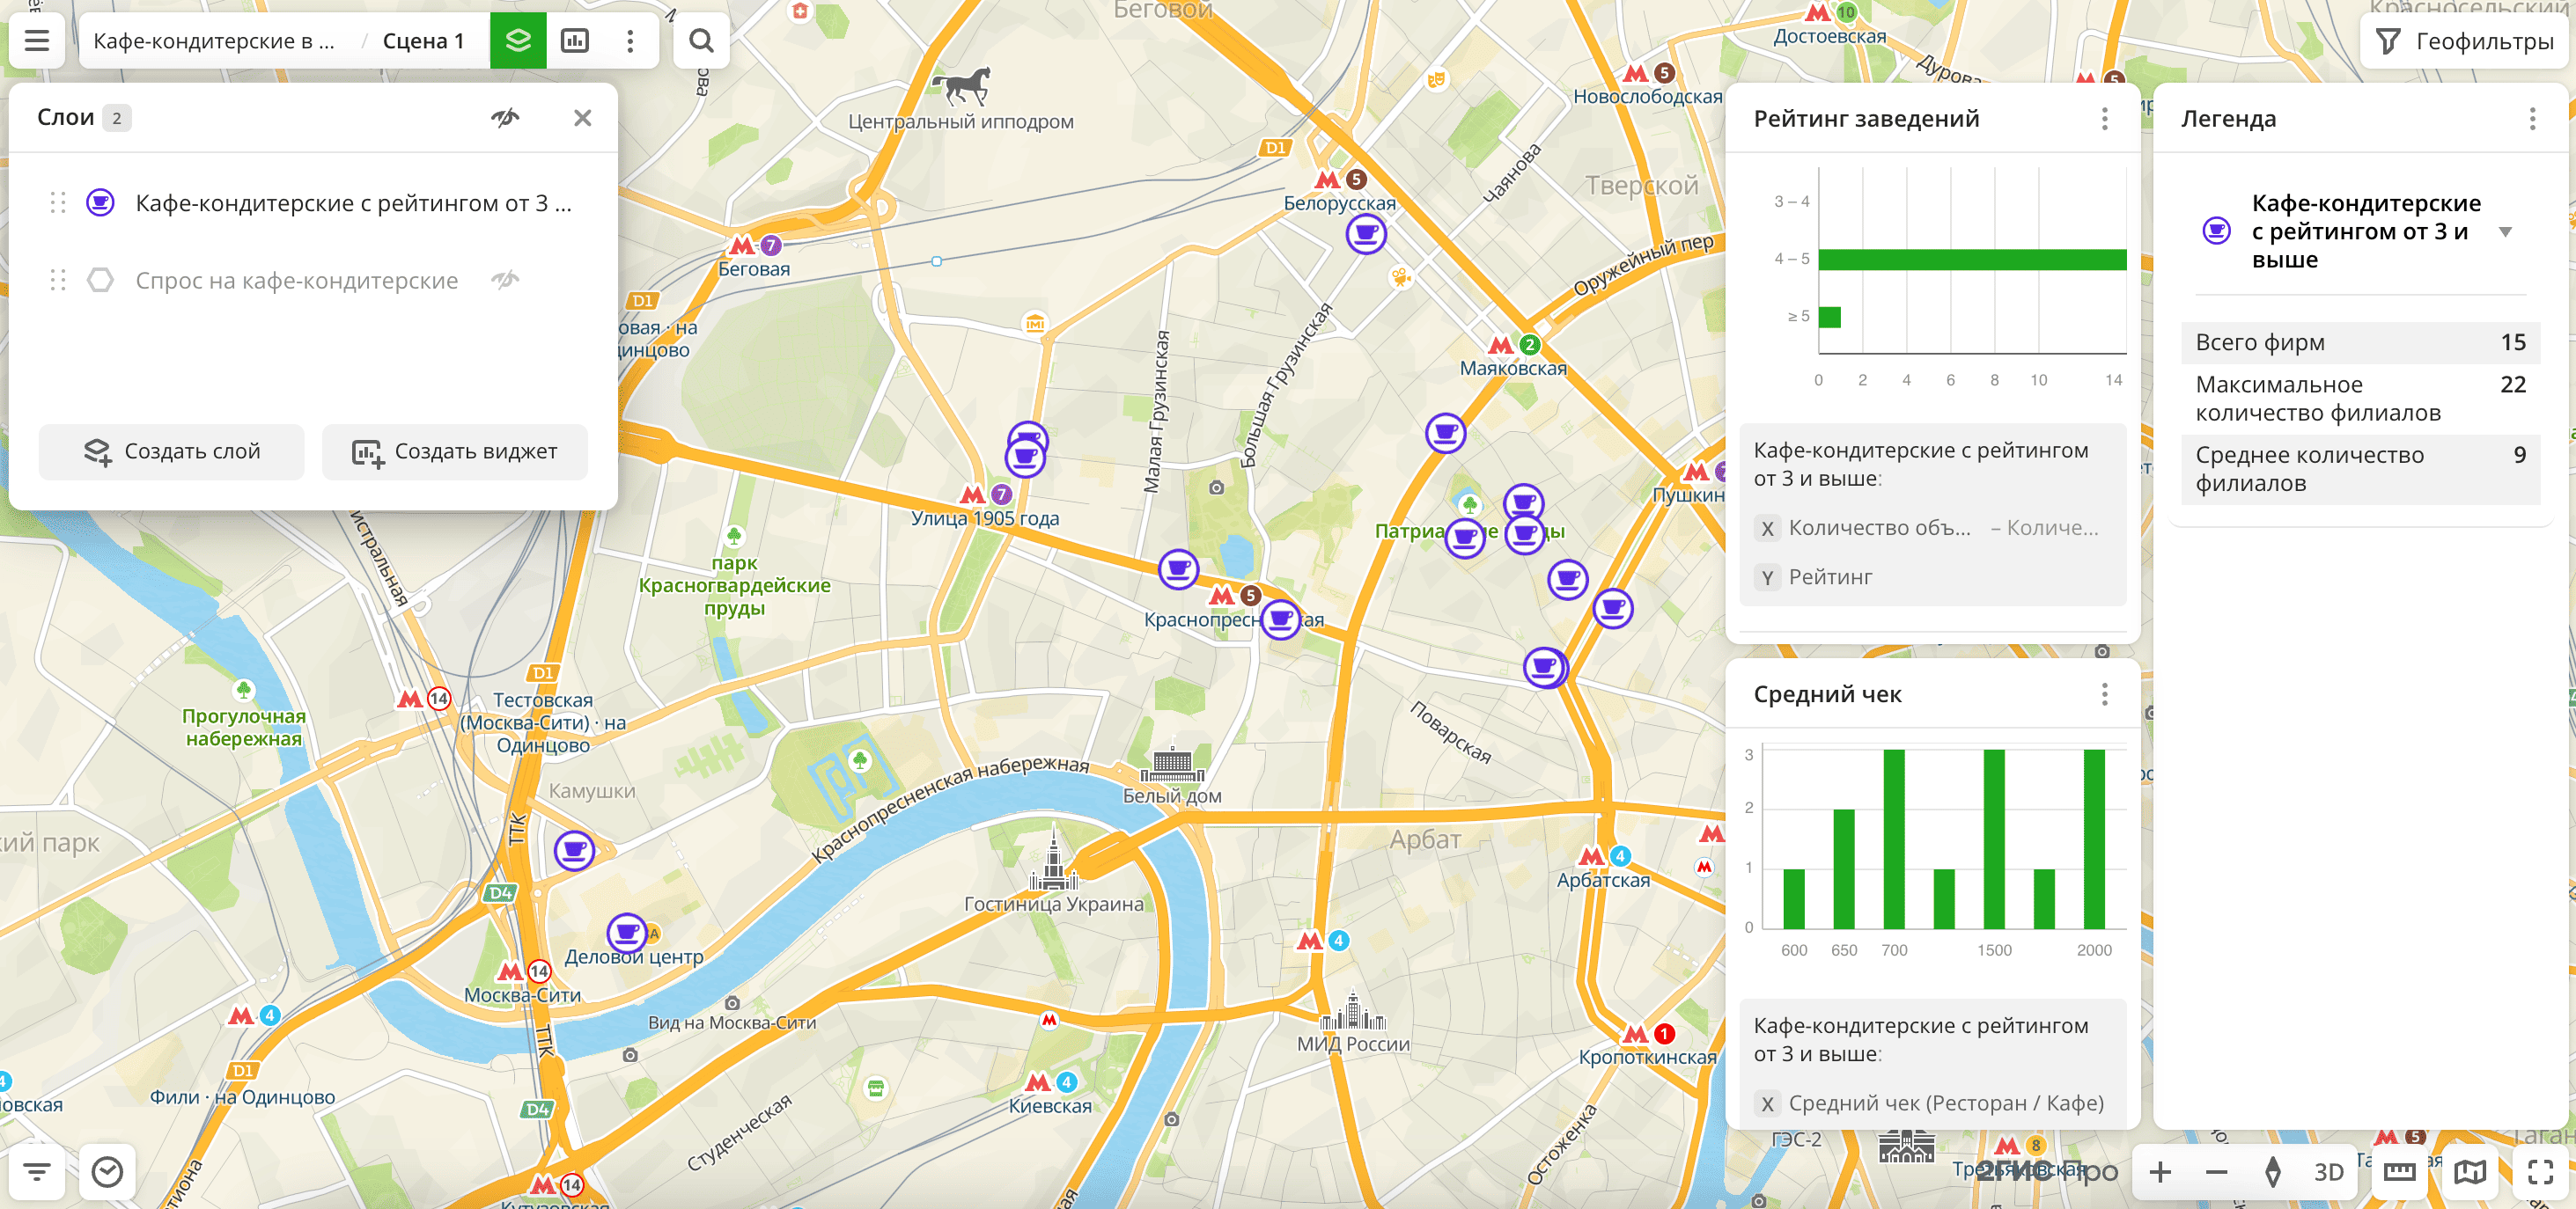The height and width of the screenshot is (1209, 2576).
Task: Open the ruler measurement tool
Action: click(2399, 1171)
